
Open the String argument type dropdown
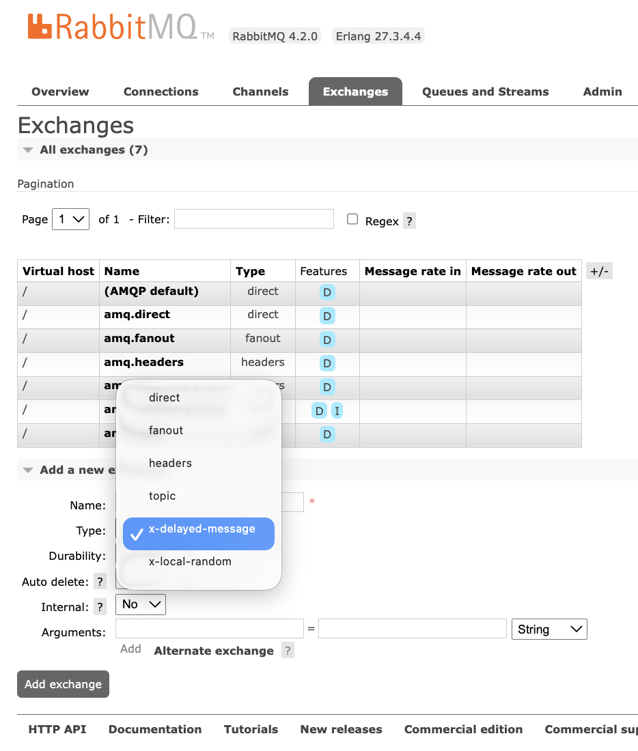coord(549,629)
